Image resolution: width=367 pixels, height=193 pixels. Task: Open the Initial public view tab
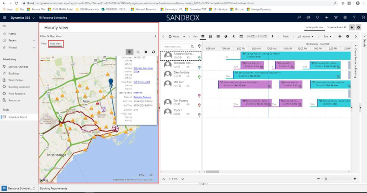pos(314,27)
